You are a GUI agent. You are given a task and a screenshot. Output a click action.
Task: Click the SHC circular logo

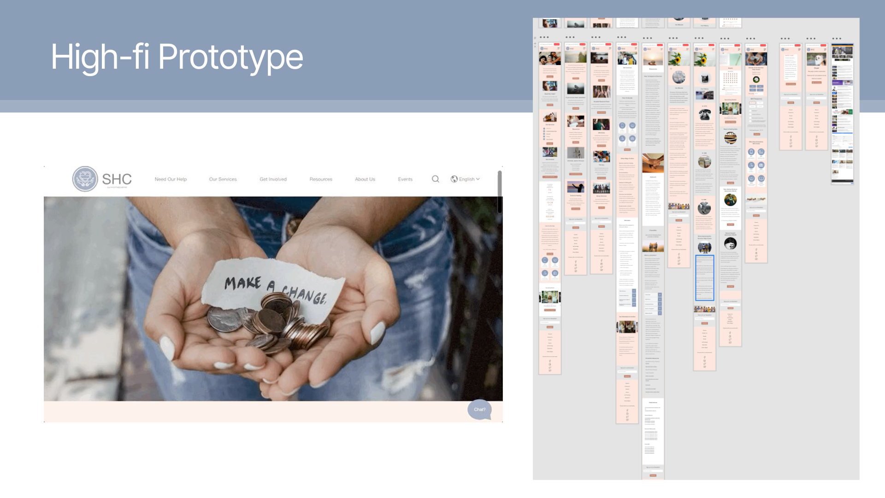pyautogui.click(x=85, y=179)
